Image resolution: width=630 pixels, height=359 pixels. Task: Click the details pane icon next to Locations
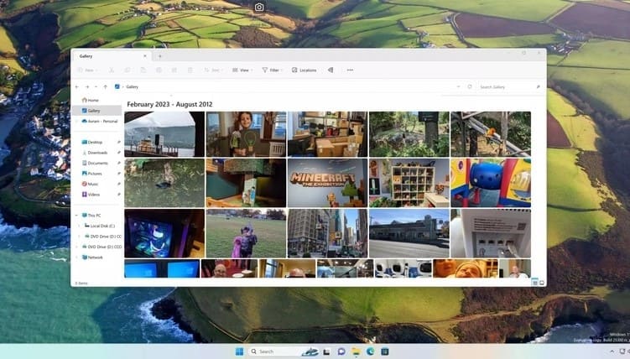pyautogui.click(x=331, y=70)
